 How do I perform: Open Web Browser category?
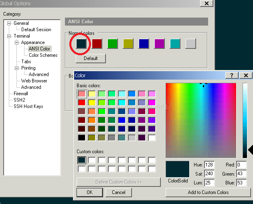(x=34, y=81)
